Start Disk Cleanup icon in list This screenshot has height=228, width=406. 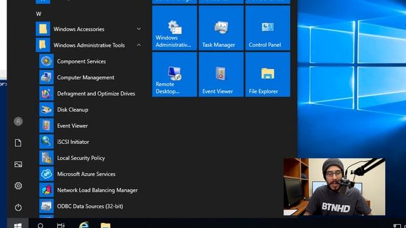point(46,110)
